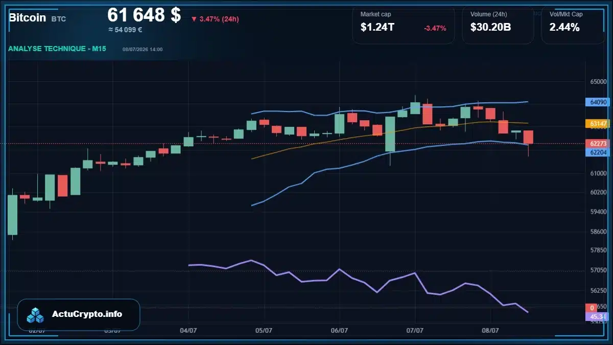Select the 2.44% Vol/Mkt Cap value

(564, 28)
